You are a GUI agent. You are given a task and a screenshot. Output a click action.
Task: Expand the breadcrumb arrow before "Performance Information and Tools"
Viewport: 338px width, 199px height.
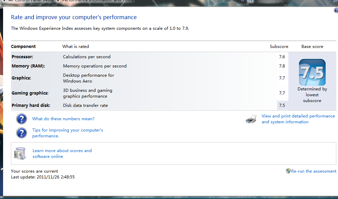[x=58, y=1]
